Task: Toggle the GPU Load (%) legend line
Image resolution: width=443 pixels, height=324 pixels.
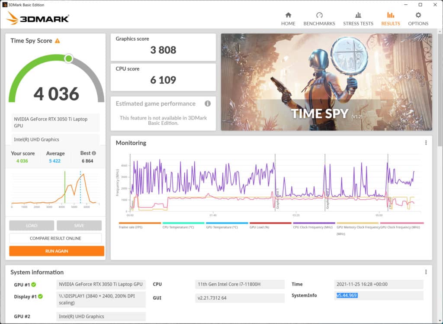Action: (x=270, y=226)
